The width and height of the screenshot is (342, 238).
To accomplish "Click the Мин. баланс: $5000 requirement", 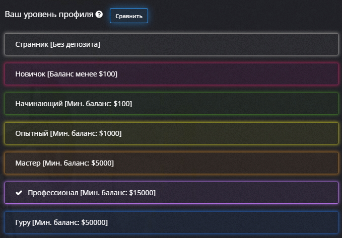I will click(x=78, y=163).
